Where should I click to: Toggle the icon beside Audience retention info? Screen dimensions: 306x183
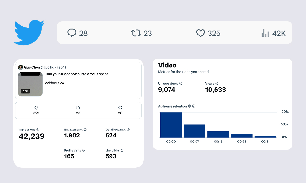(x=194, y=106)
